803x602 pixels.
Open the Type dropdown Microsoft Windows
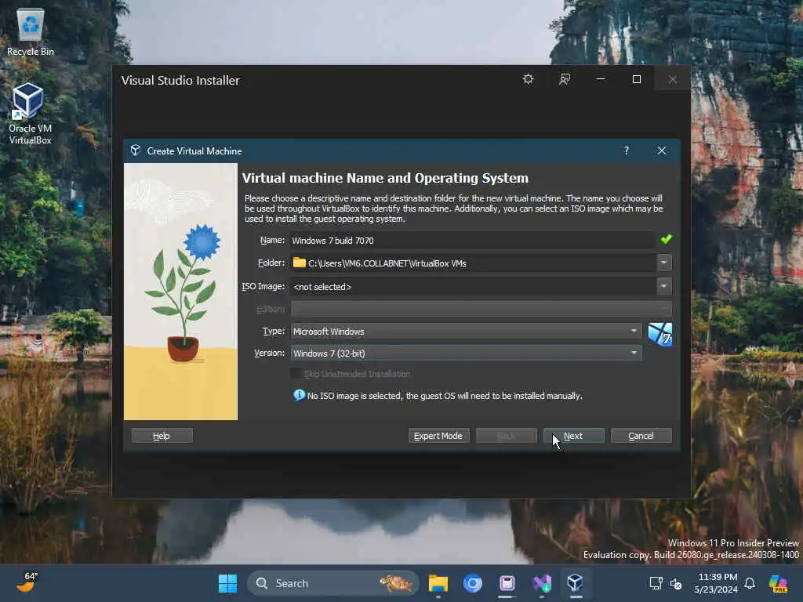[466, 332]
